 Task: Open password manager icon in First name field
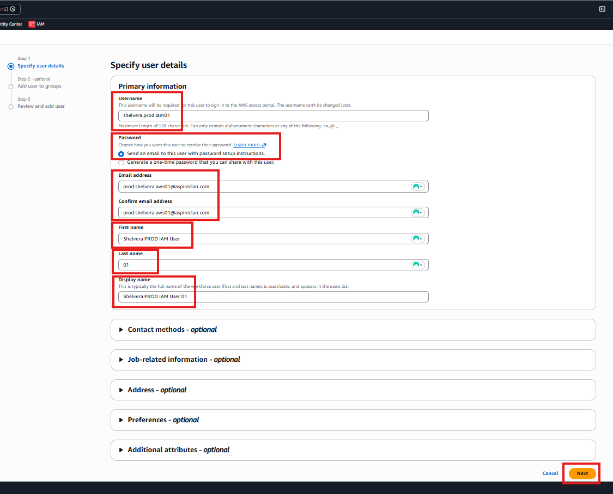tap(417, 239)
